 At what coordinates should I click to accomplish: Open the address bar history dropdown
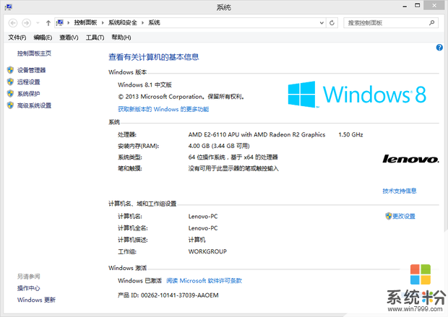pos(322,23)
